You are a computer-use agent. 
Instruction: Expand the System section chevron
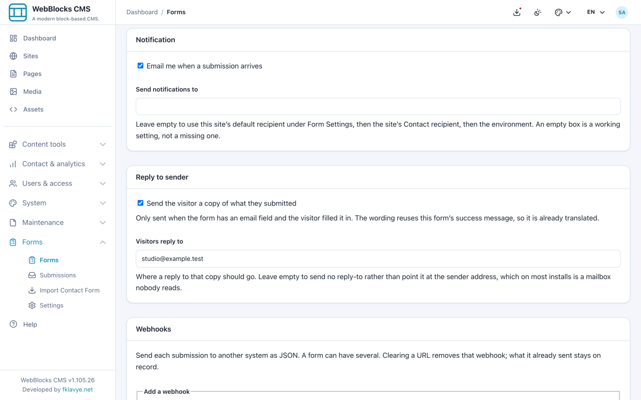[x=103, y=203]
